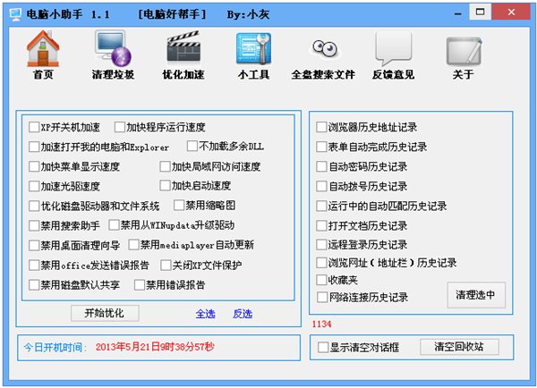Enable 网络连接历史记录 checkbox
537x388 pixels.
tap(322, 297)
